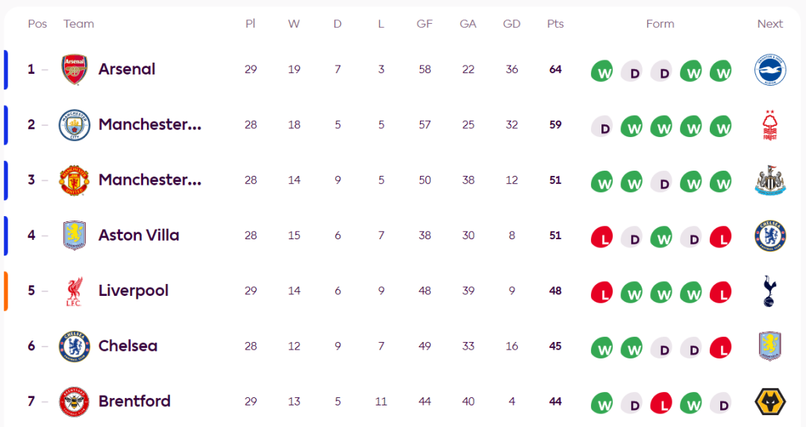Open the Chelsea team name link

tap(128, 347)
